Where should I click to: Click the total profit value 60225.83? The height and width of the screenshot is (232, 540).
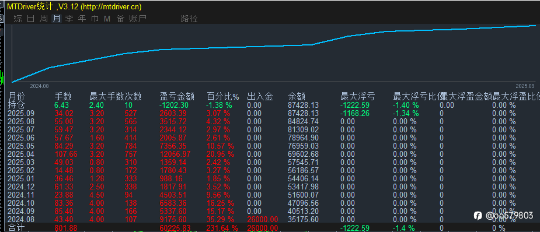[175, 228]
